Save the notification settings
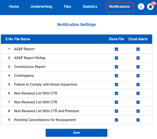157x139 pixels. (x=76, y=133)
